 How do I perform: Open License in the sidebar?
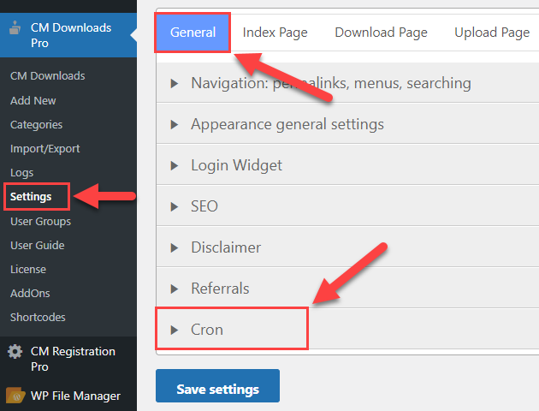[x=28, y=270]
